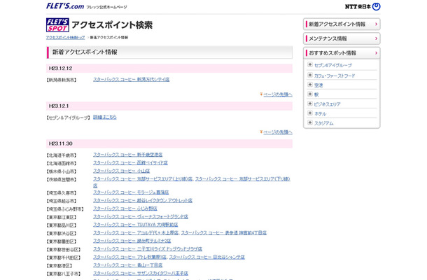Expand the スタジアム plus icon

tap(310, 122)
